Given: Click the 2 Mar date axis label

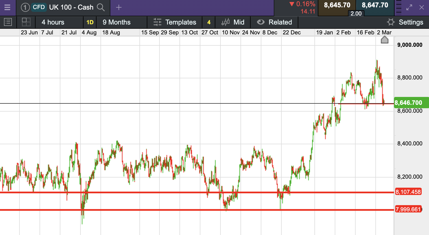Looking at the screenshot, I should coord(384,32).
